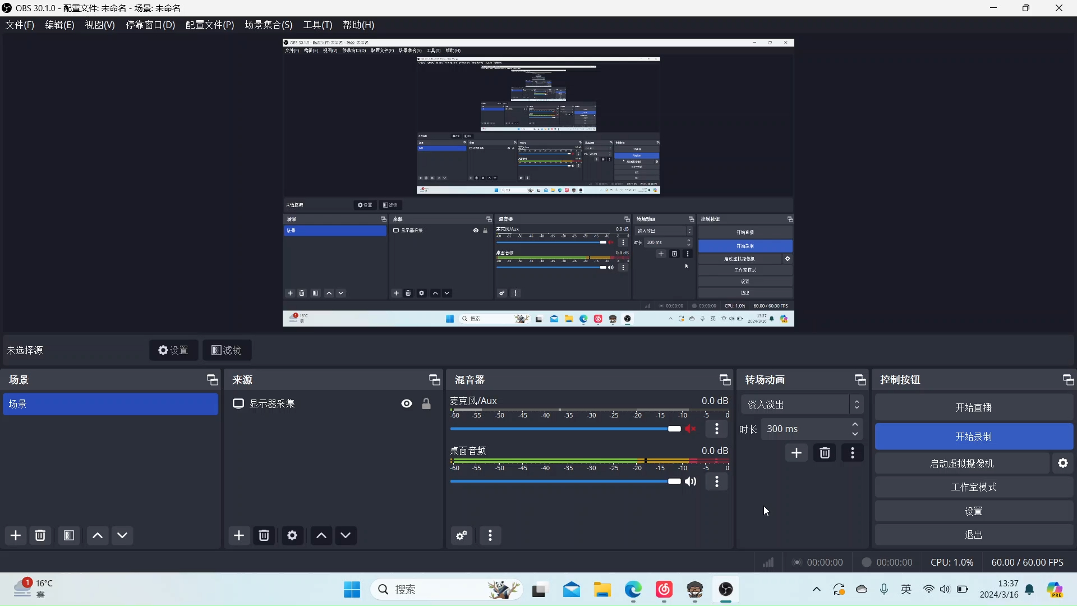The width and height of the screenshot is (1077, 606).
Task: Click the add transition plus icon in 转场动画
Action: coord(797,453)
